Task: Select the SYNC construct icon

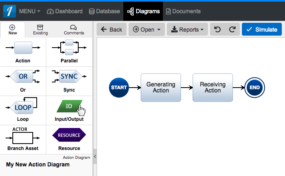Action: pos(69,77)
